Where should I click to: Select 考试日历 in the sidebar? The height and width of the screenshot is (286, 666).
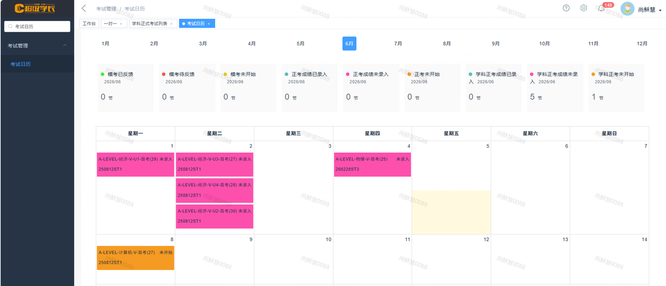click(37, 64)
